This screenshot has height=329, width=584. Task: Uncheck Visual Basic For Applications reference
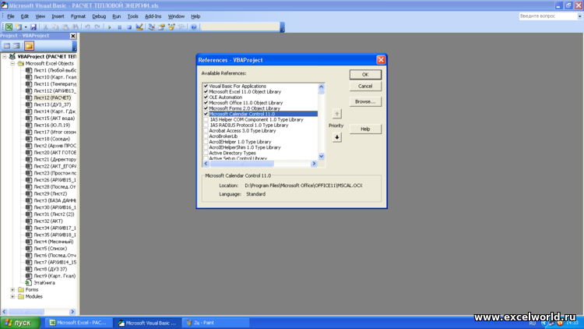(206, 86)
